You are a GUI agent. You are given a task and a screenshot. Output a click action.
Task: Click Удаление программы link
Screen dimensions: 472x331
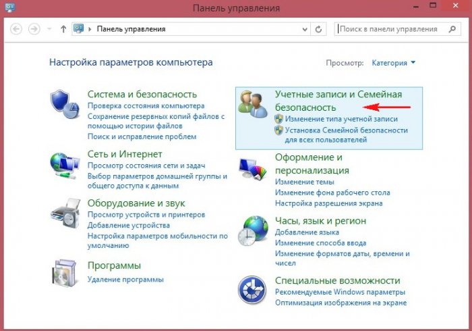(x=125, y=279)
